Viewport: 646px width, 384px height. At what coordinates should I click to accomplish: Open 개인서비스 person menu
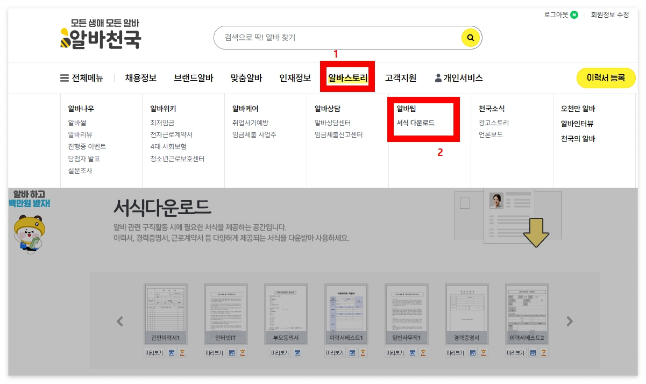click(459, 78)
